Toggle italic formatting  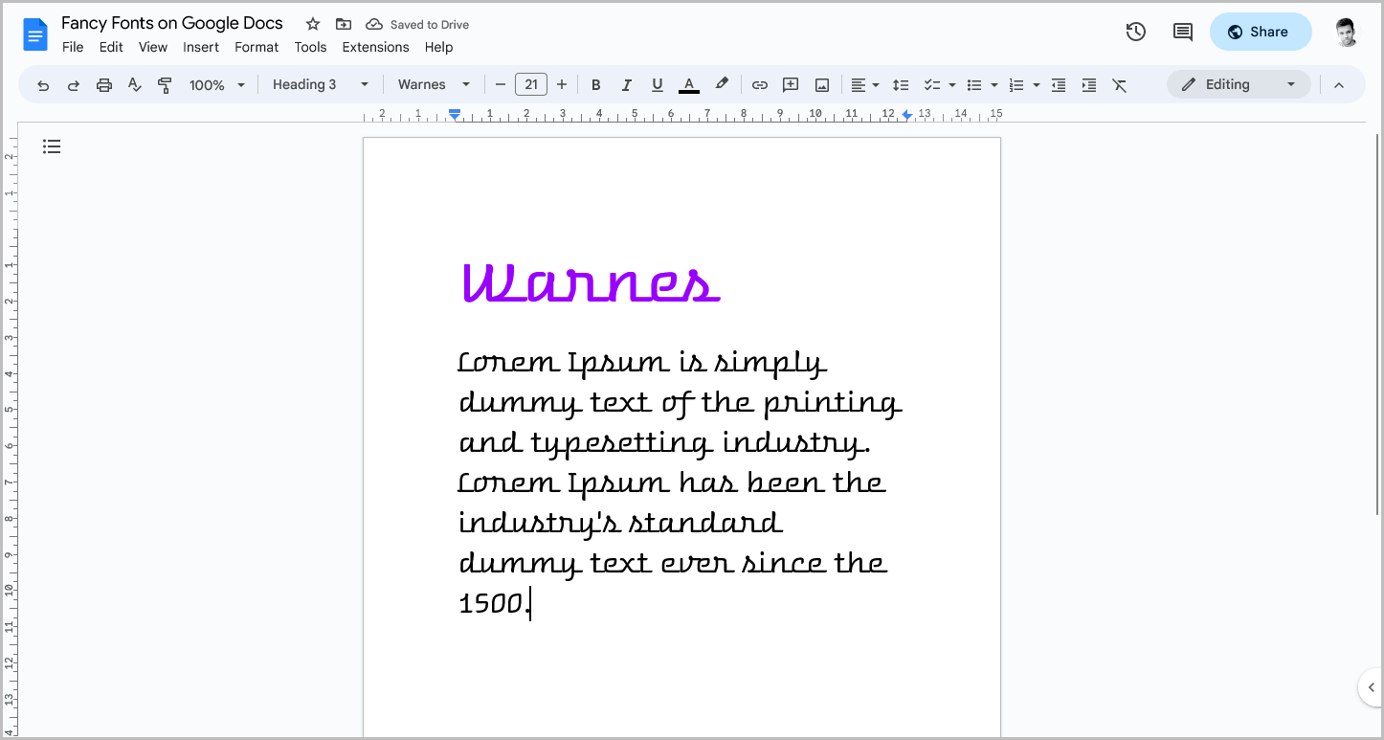pos(627,84)
